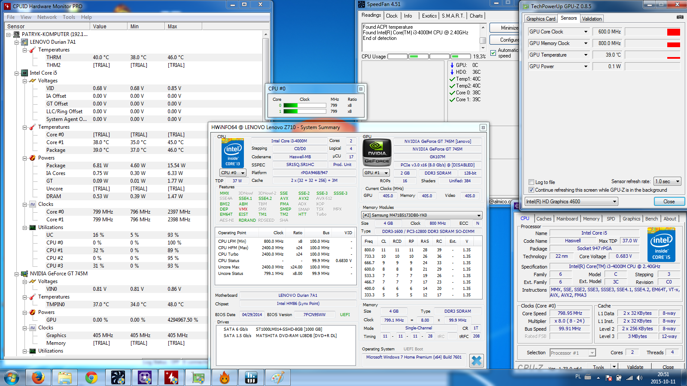
Task: Switch to SpeedFan Charts tab
Action: click(476, 16)
